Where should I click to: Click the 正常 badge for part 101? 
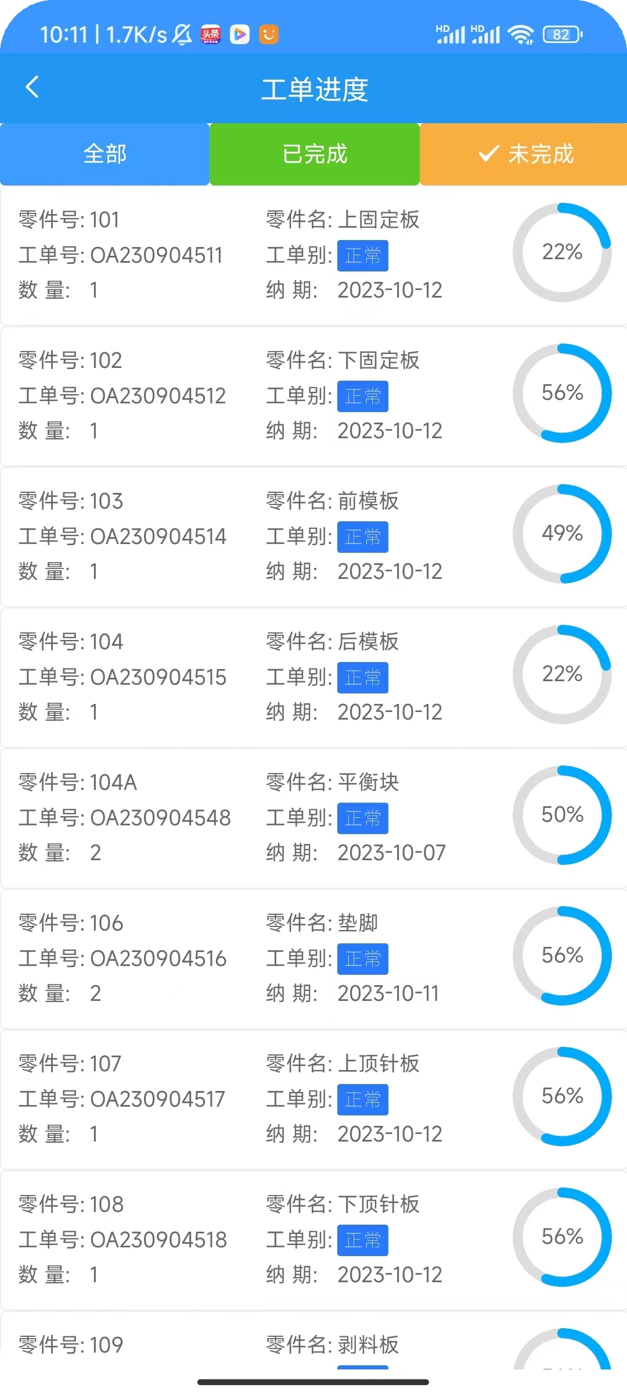click(x=363, y=256)
